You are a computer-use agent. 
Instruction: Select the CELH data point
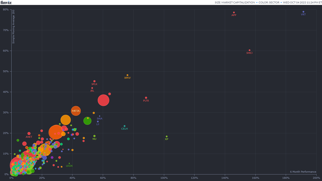pos(125,126)
